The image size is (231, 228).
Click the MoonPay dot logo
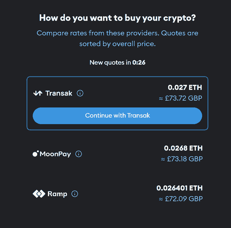click(35, 154)
